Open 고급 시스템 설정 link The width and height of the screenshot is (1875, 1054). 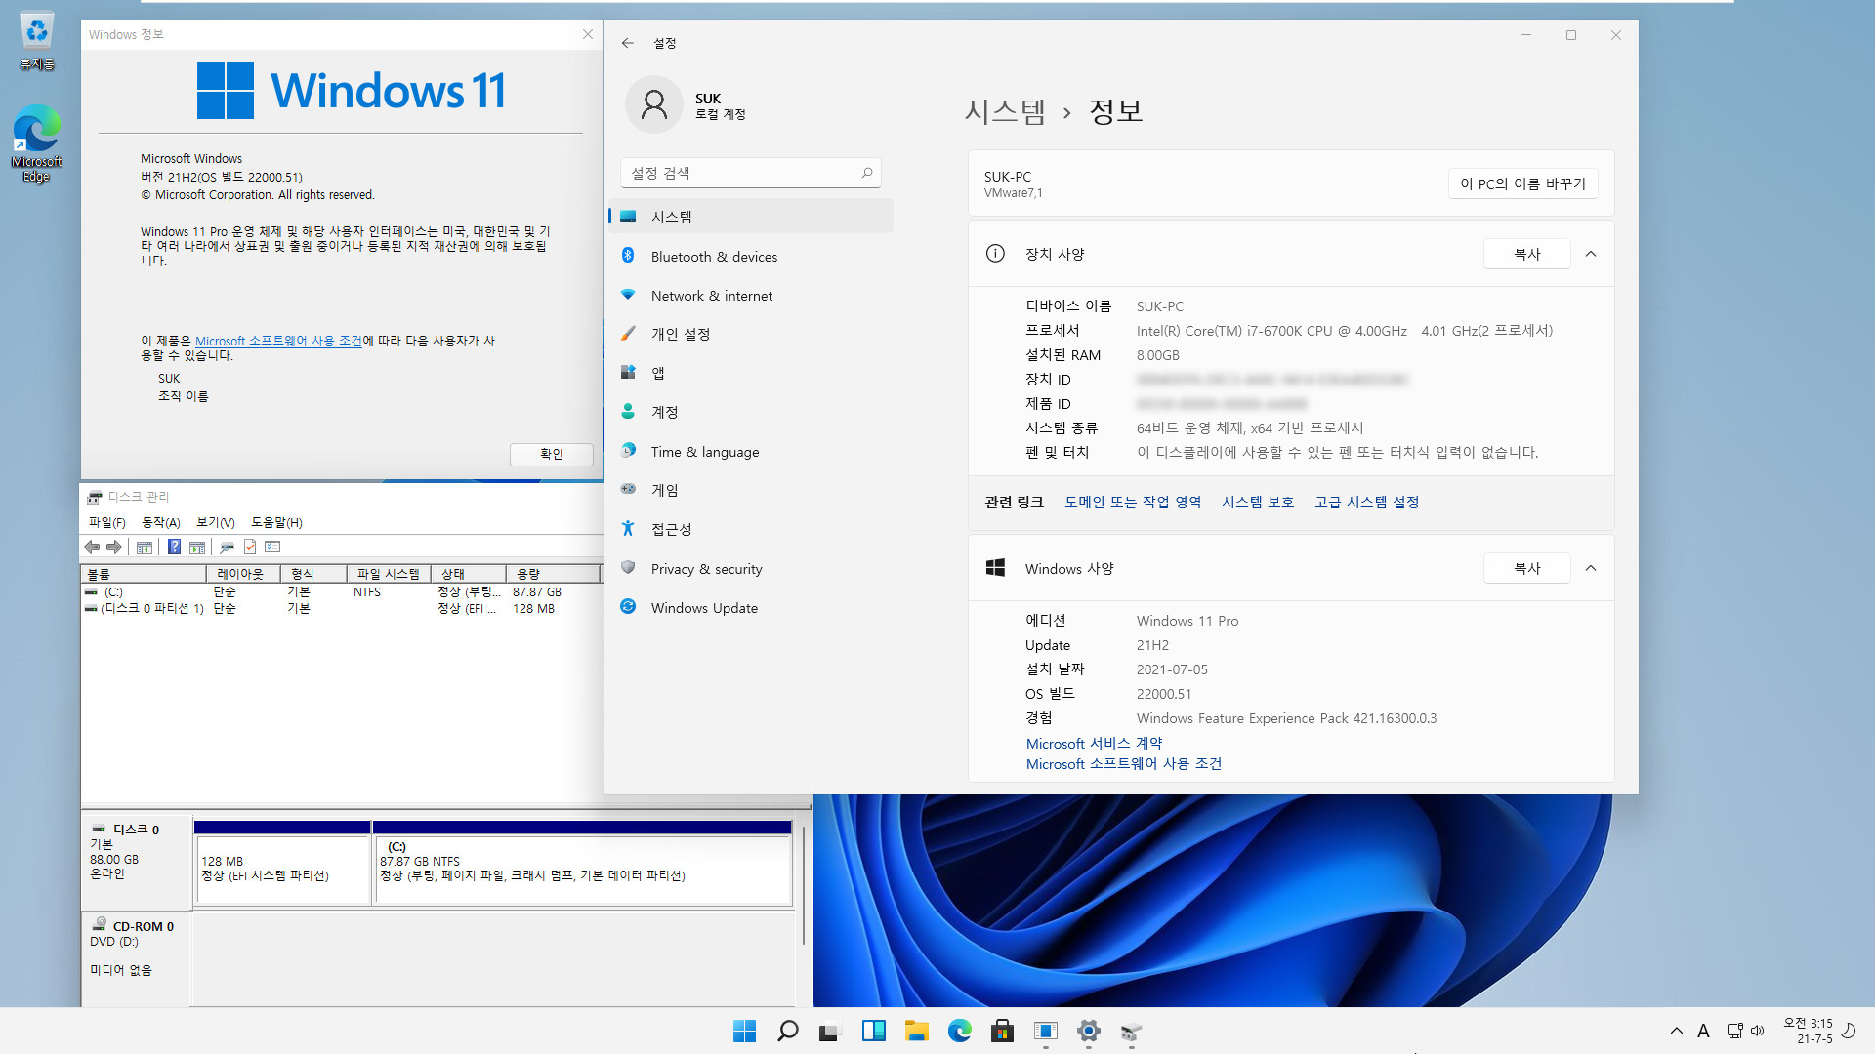click(x=1366, y=502)
